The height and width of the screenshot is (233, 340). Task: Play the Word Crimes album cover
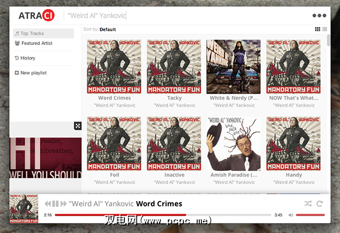tap(114, 66)
